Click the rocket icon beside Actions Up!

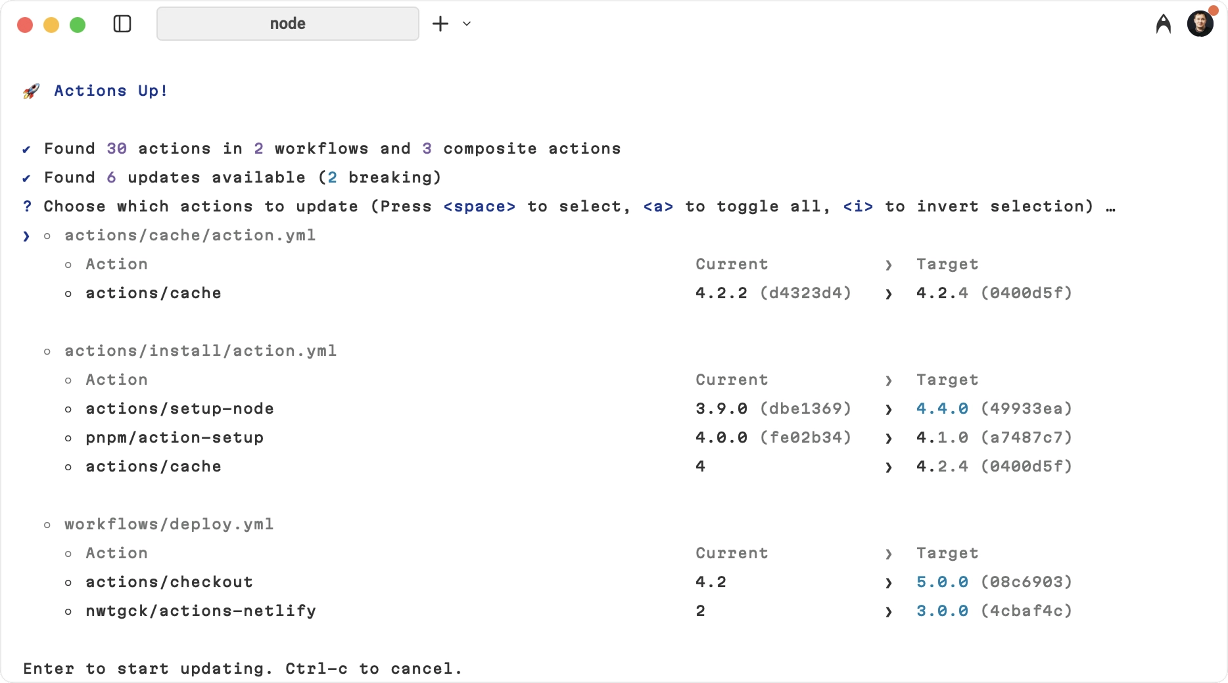tap(30, 91)
